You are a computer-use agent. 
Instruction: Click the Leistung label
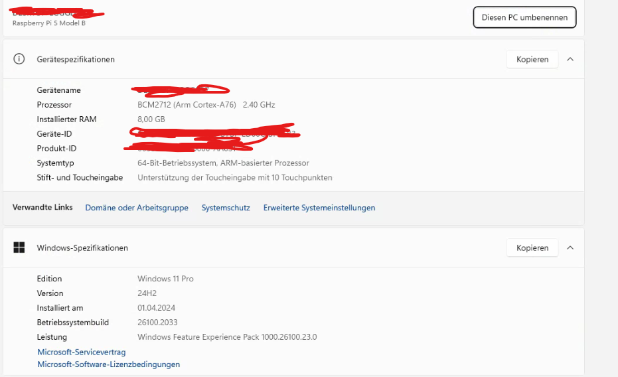(52, 337)
